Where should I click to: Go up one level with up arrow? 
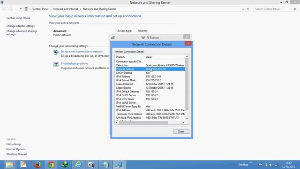coord(21,9)
